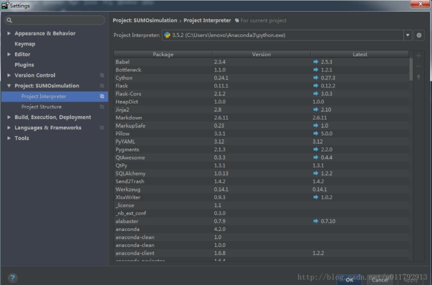Click the package table scrollbar thumb
Viewport: 432px width, 285px height.
(411, 69)
